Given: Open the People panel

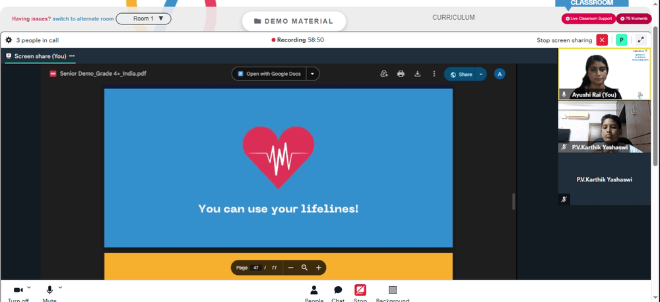Looking at the screenshot, I should point(314,293).
